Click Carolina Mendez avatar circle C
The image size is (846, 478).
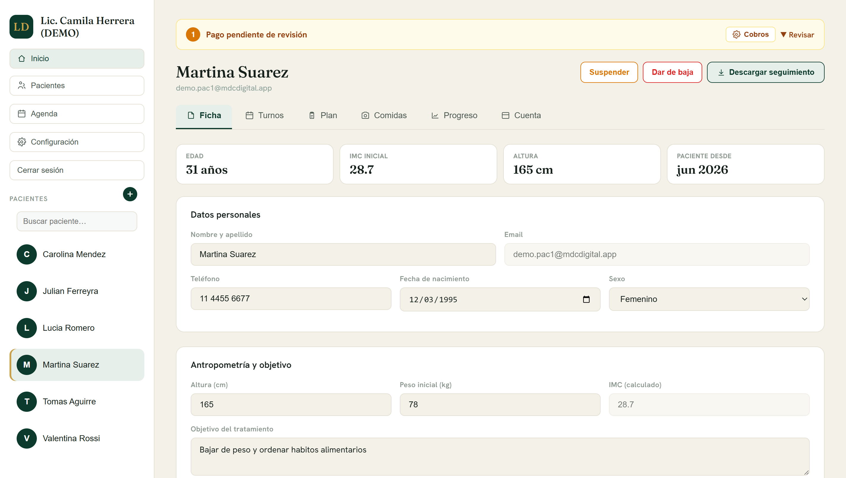tap(27, 254)
